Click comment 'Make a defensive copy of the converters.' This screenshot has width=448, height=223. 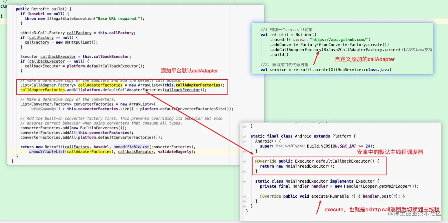(68, 99)
